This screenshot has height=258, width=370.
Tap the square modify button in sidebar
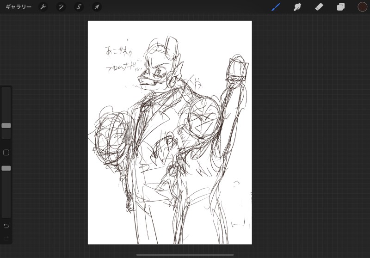(6, 153)
